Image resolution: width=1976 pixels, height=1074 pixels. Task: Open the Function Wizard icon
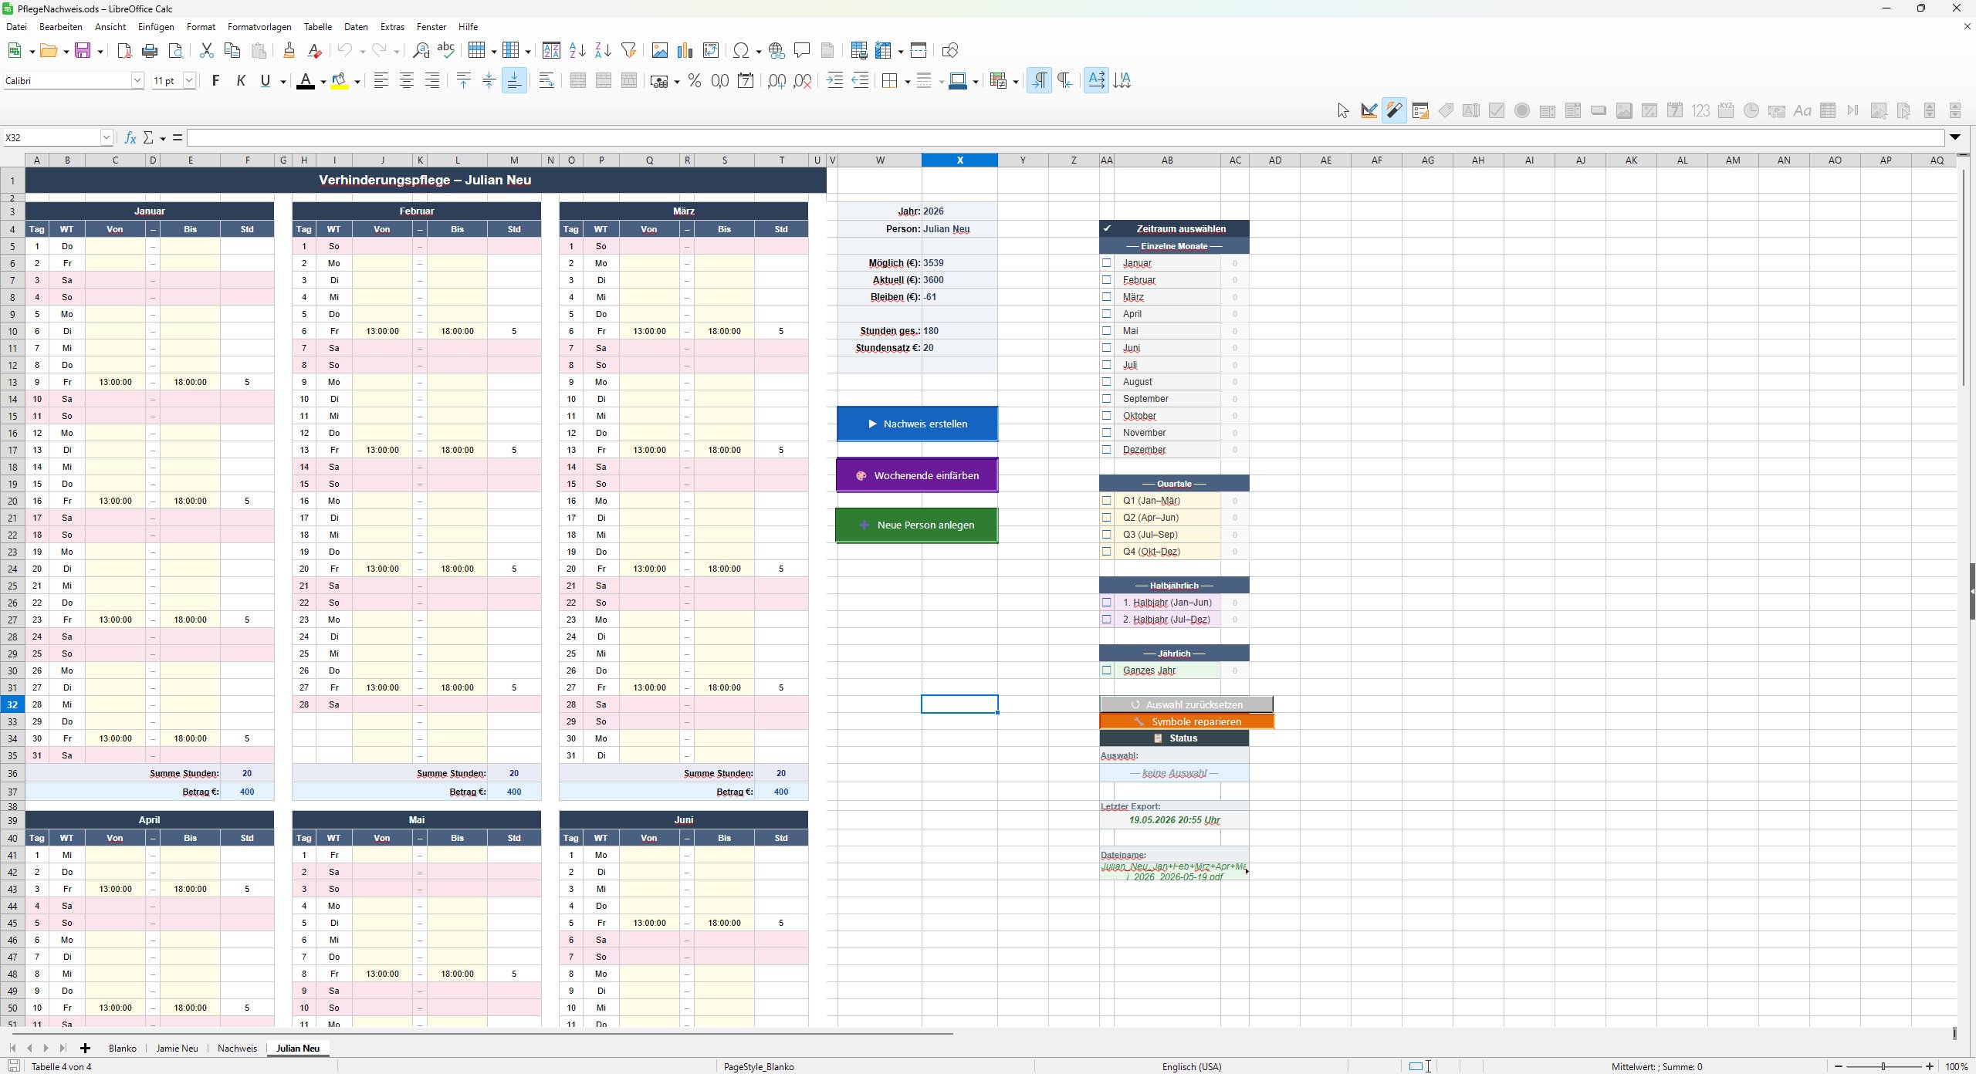click(130, 137)
